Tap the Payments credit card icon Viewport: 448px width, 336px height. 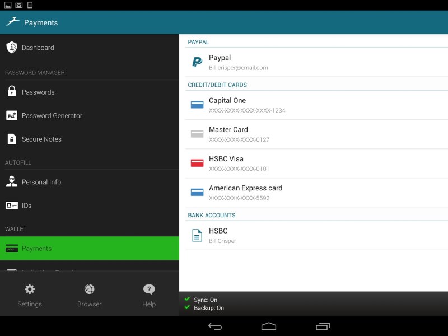pos(12,248)
